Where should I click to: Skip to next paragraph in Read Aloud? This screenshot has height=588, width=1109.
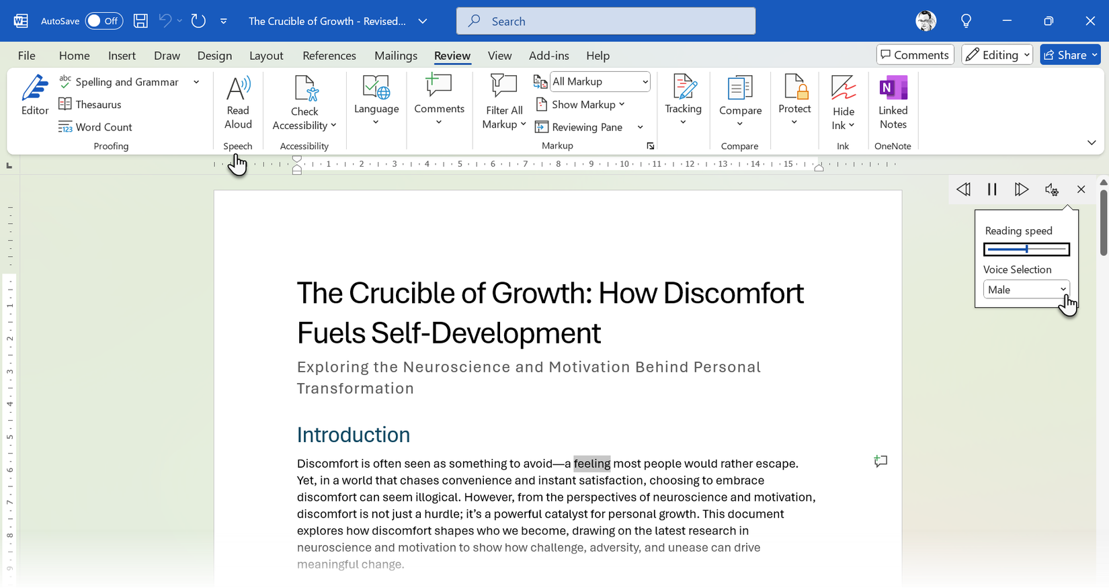(1021, 190)
